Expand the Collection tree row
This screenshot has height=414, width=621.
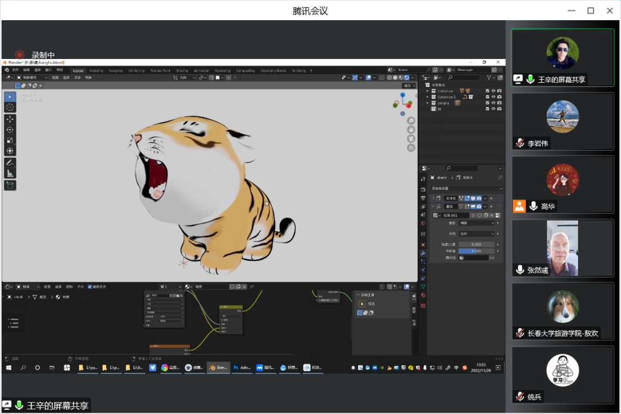coord(427,91)
